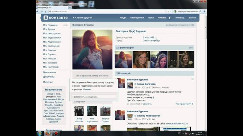Reply to the post with Ответить

click(x=147, y=104)
